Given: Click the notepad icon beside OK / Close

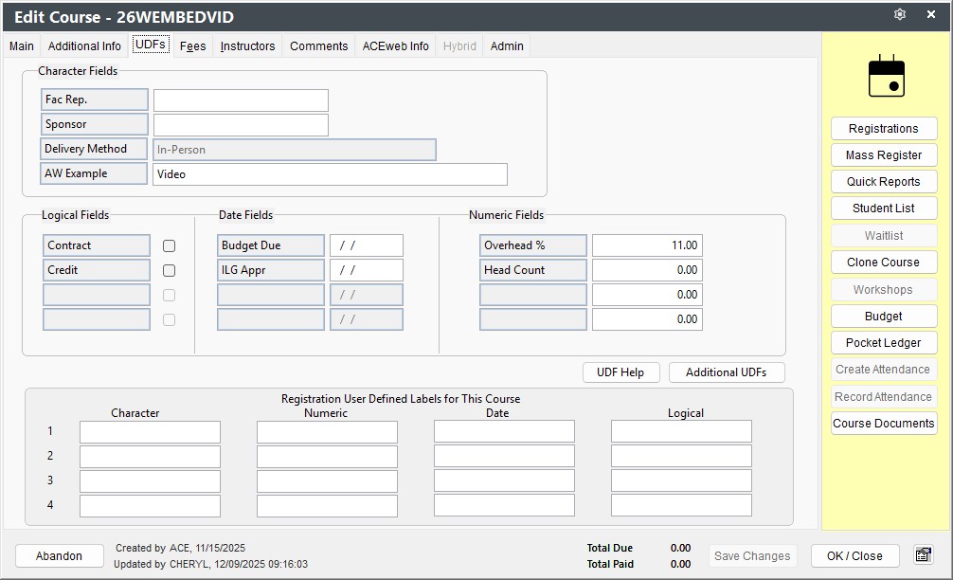Looking at the screenshot, I should (924, 555).
